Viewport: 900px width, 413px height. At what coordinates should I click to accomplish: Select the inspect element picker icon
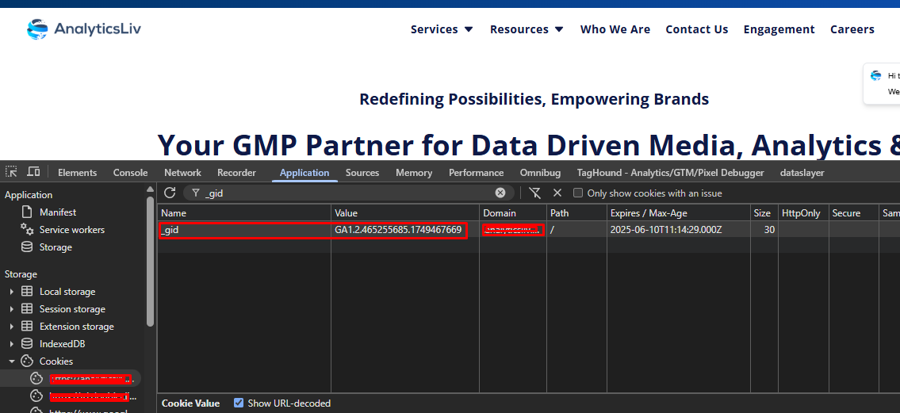tap(11, 171)
